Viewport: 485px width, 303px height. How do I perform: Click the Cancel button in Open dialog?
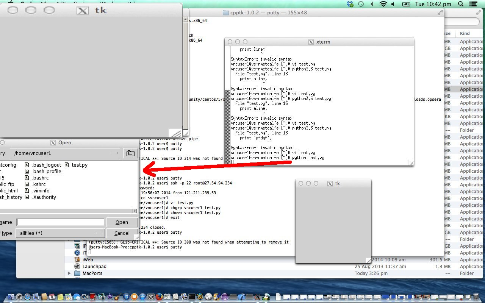click(x=122, y=233)
